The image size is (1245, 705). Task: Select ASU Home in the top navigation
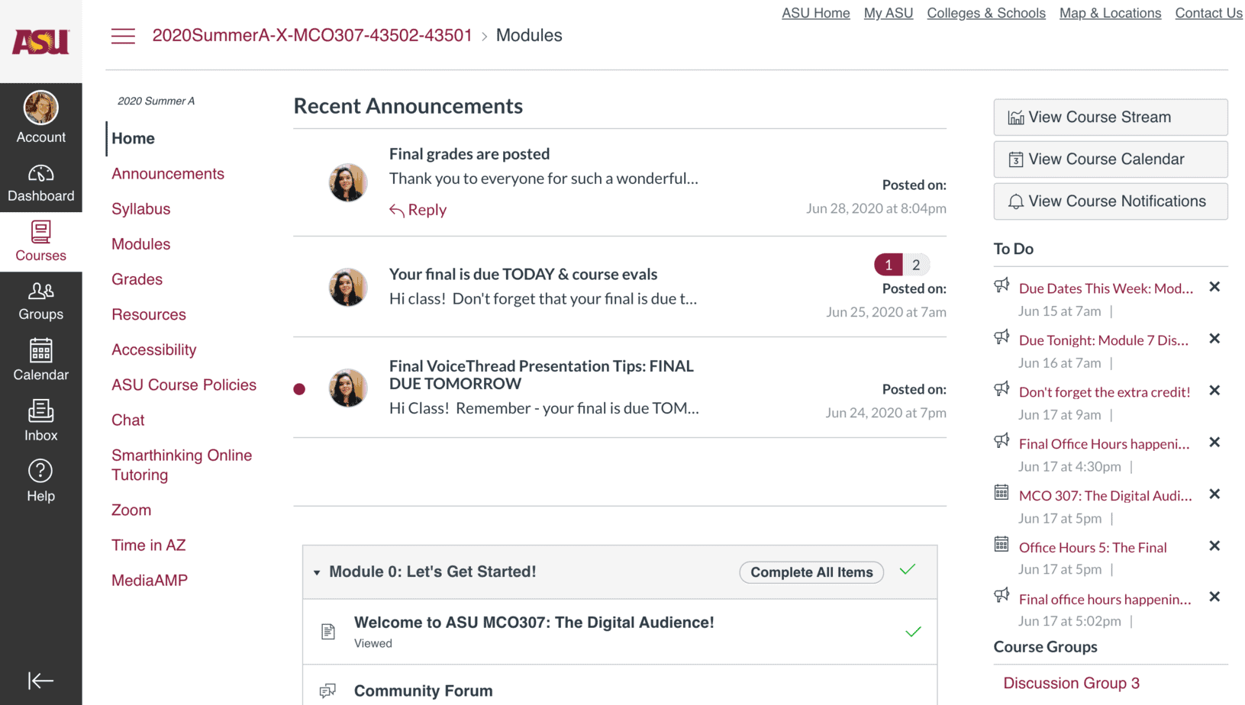tap(815, 13)
